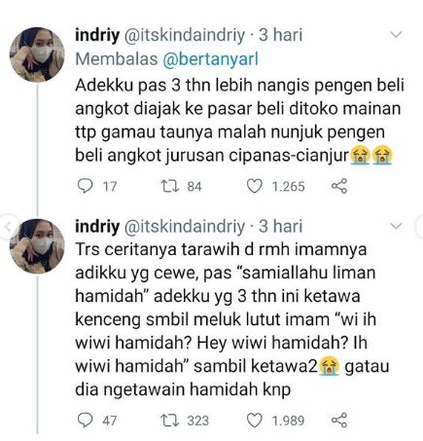Open indriy's avatar on second tweet
Screen dimensions: 423x441
pos(37,246)
